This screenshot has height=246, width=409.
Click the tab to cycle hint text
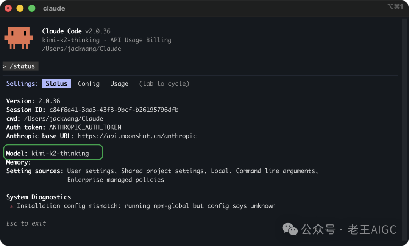[x=164, y=83]
